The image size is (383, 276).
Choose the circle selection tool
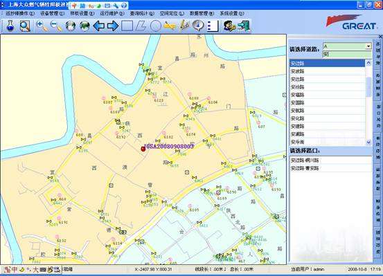click(x=156, y=26)
